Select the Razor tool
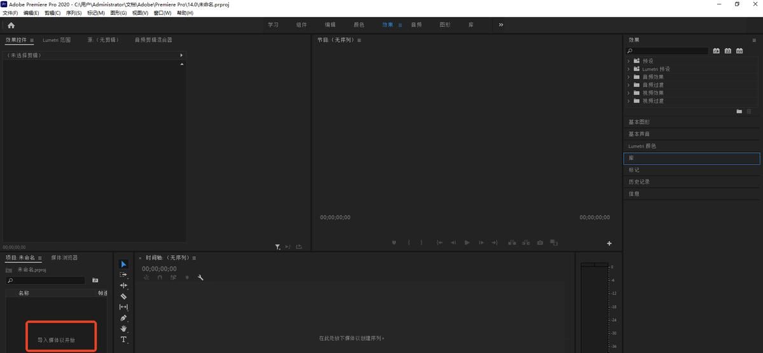The image size is (763, 353). (123, 296)
